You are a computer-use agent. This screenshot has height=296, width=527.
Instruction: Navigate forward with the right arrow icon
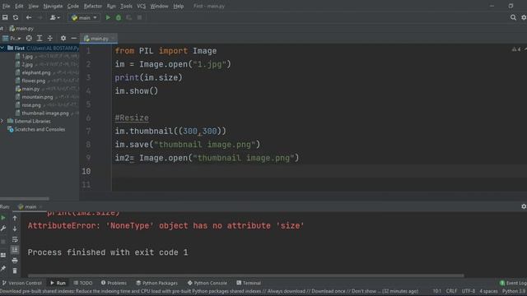click(x=40, y=17)
